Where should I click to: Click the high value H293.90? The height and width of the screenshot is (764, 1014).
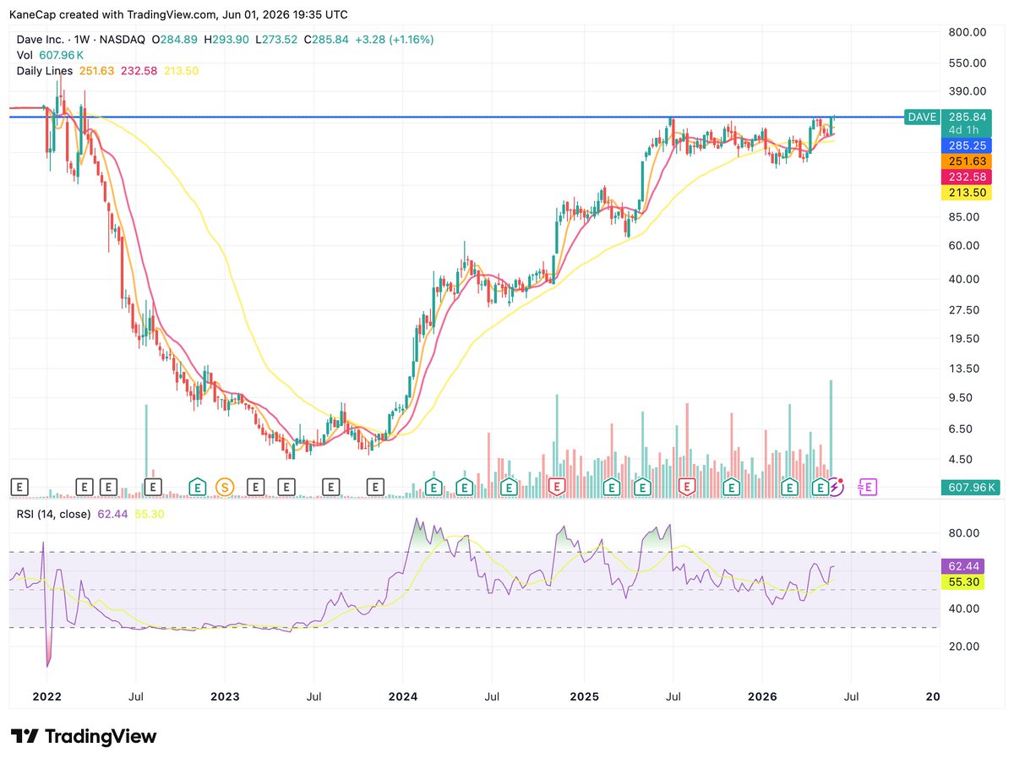click(x=227, y=39)
